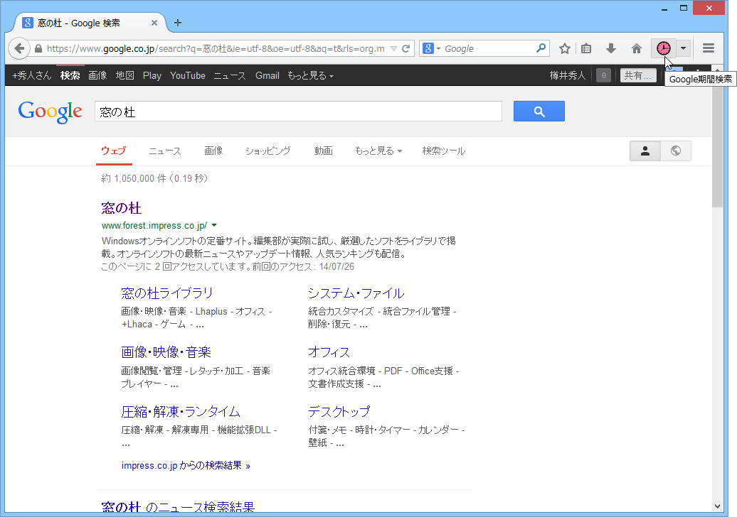Open ニュース in the black Google bar
The width and height of the screenshot is (737, 517).
click(x=230, y=75)
